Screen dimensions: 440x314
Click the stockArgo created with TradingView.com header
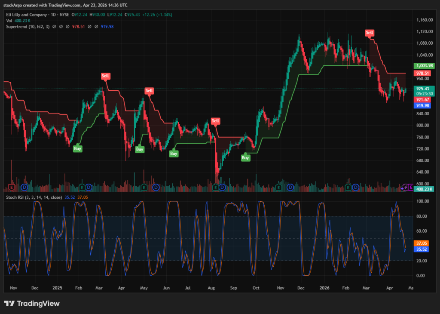[65, 5]
